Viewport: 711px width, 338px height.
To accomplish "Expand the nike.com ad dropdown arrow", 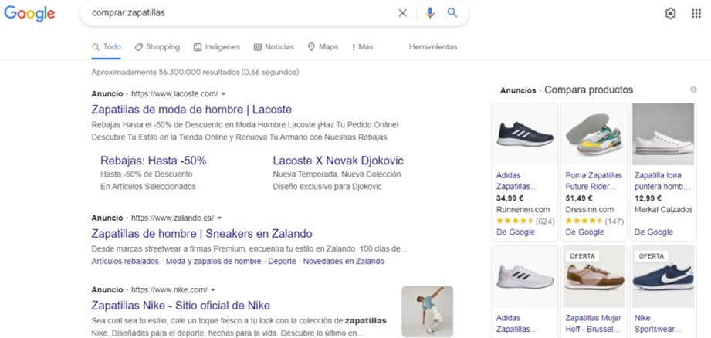I will coord(212,290).
